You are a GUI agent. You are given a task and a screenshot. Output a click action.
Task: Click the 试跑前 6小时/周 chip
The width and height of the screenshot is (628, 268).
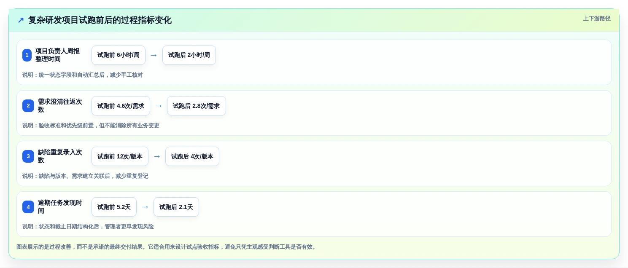click(119, 55)
